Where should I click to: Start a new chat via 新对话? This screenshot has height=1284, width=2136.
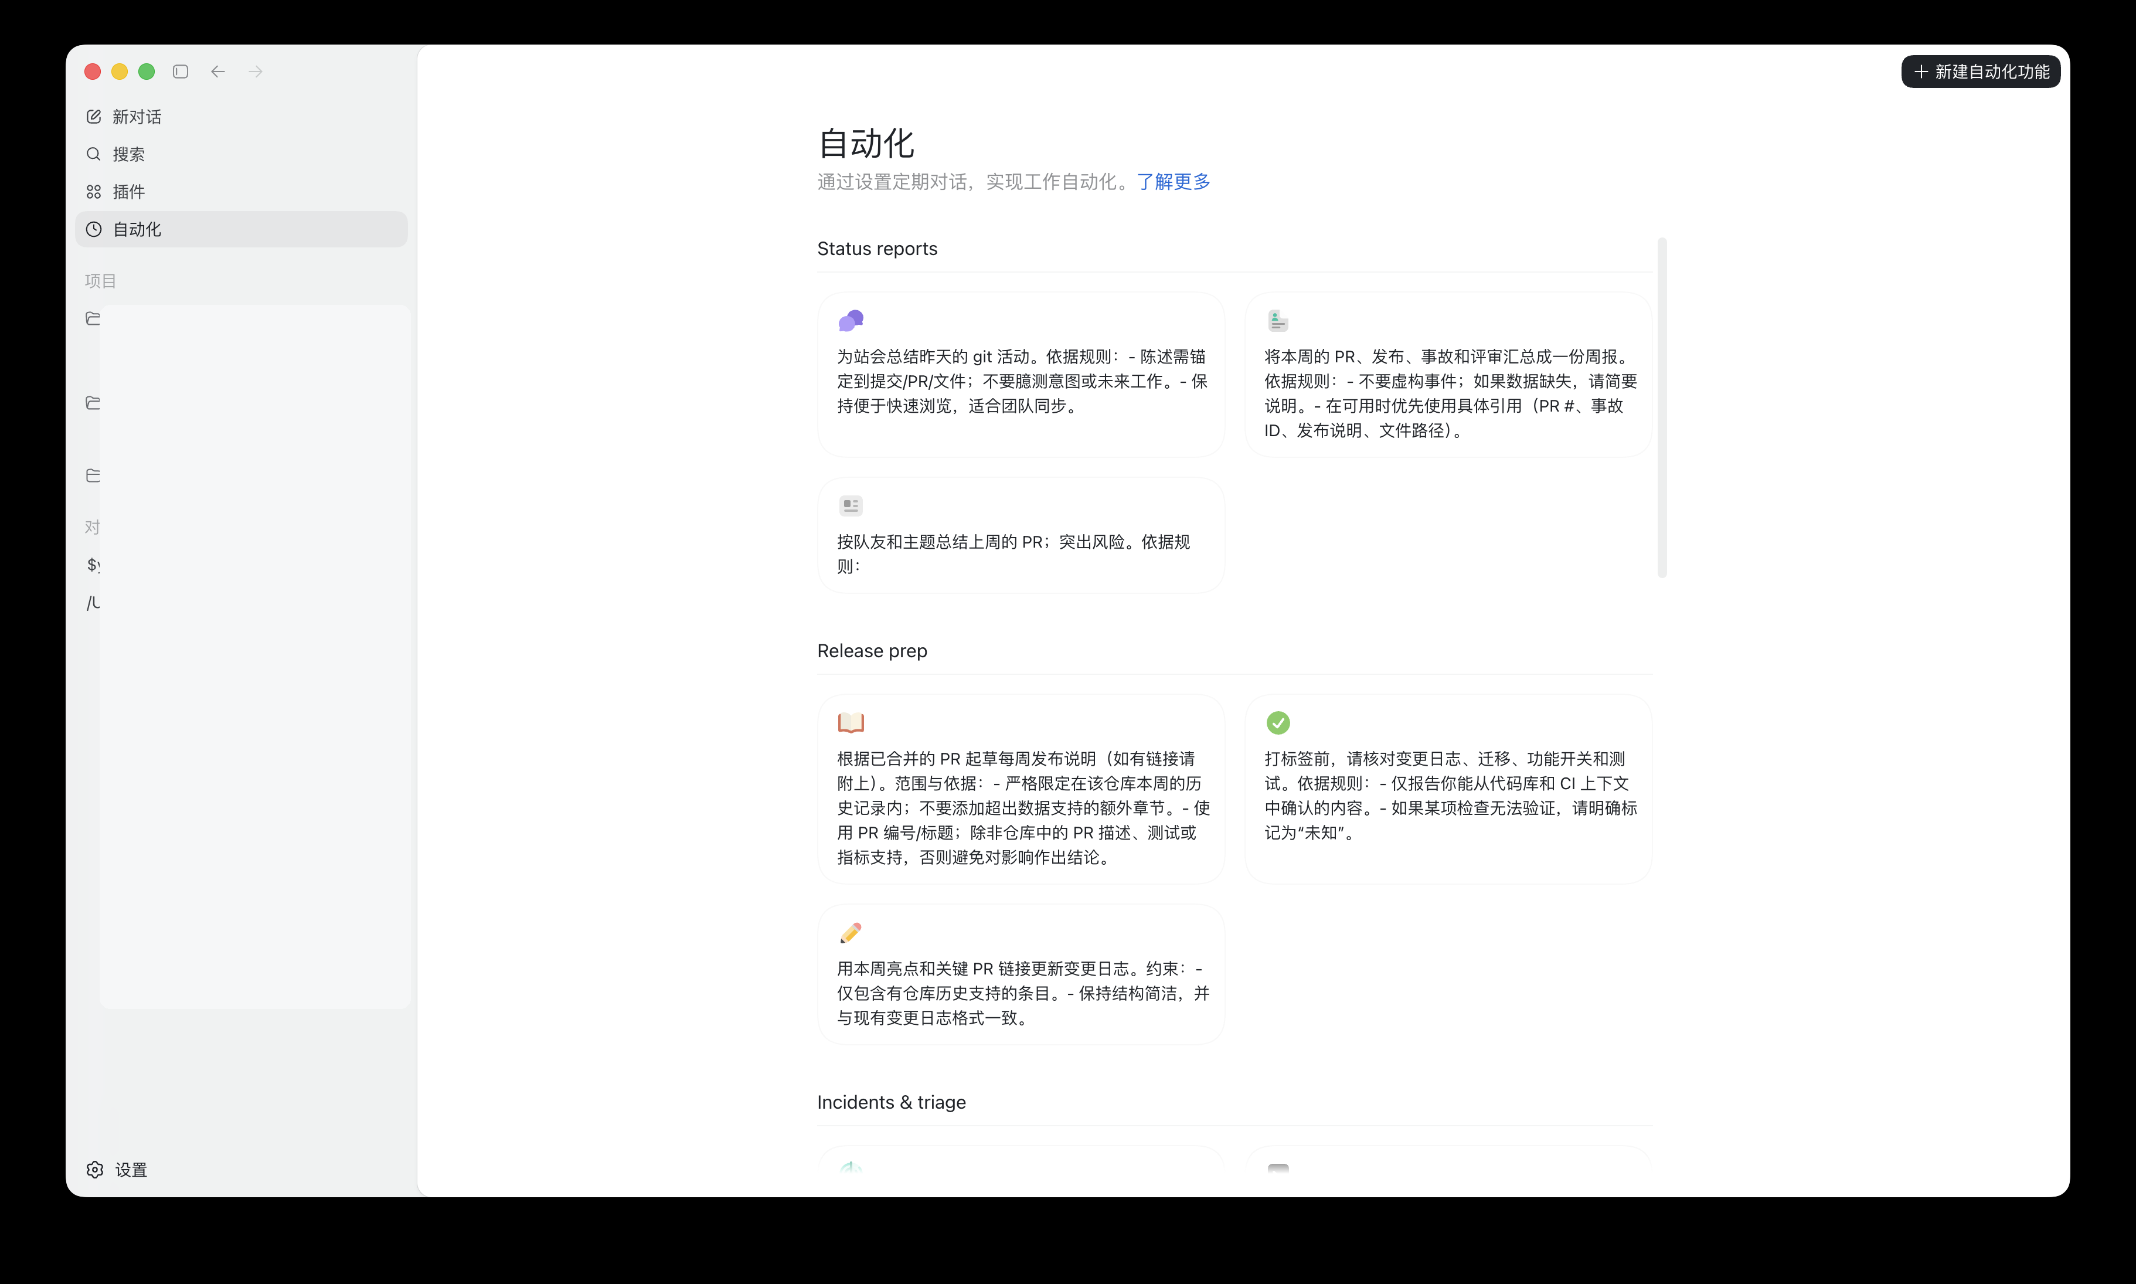pyautogui.click(x=240, y=117)
